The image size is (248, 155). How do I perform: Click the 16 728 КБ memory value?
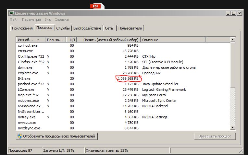coord(130,51)
